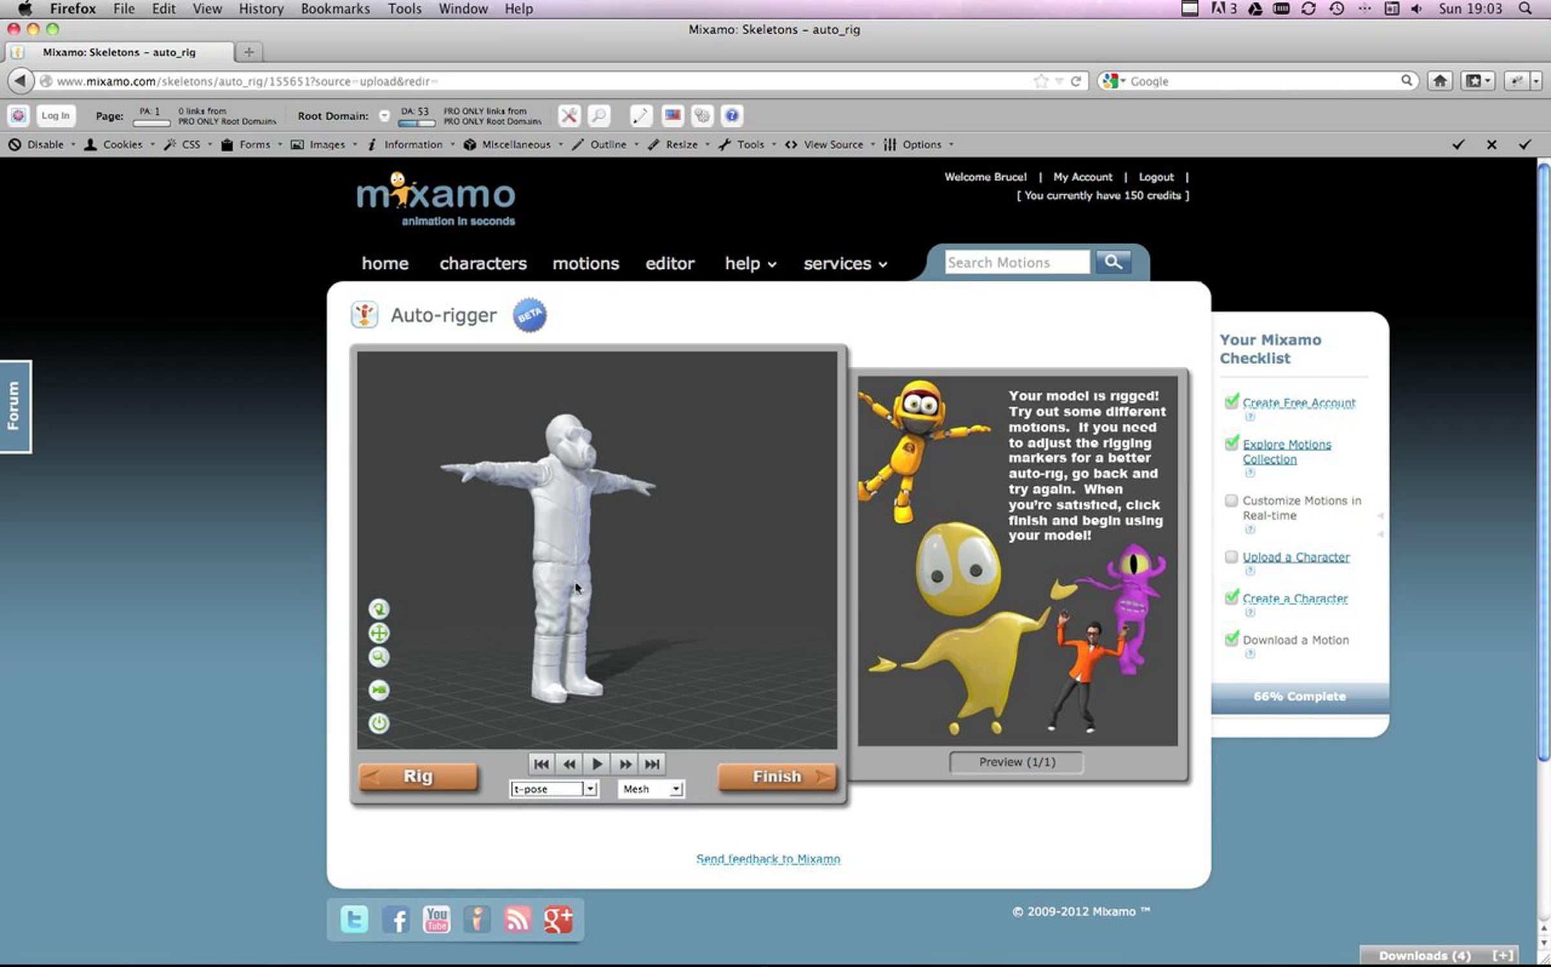This screenshot has height=967, width=1551.
Task: Click the Rig back button
Action: (x=418, y=776)
